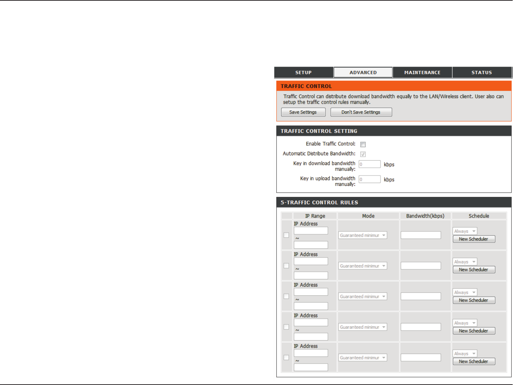The image size is (513, 385).
Task: Open third rule's Guaranteed minimum mode dropdown
Action: pos(362,297)
